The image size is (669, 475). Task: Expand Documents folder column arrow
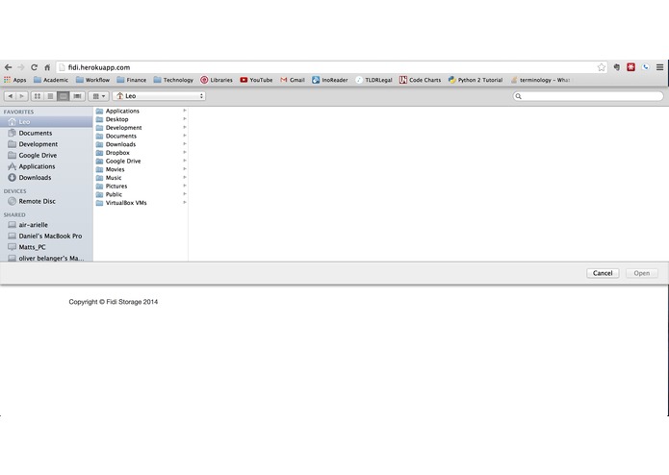[185, 136]
